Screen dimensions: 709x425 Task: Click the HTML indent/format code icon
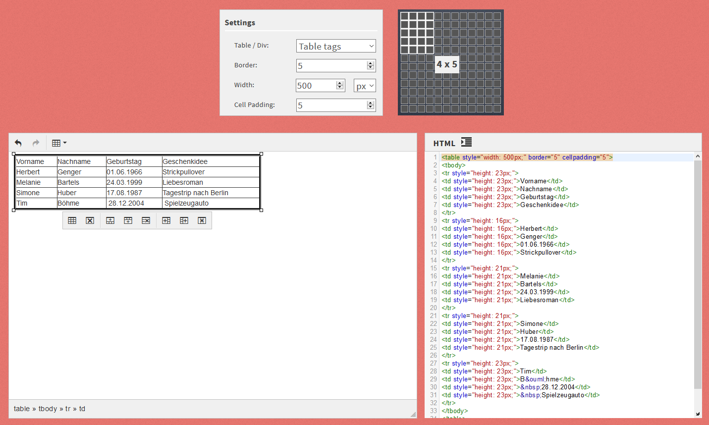tap(466, 142)
